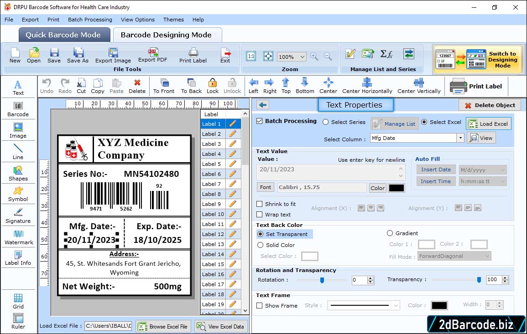Adjust the Transparency value stepper
This screenshot has height=334, width=527.
[505, 280]
